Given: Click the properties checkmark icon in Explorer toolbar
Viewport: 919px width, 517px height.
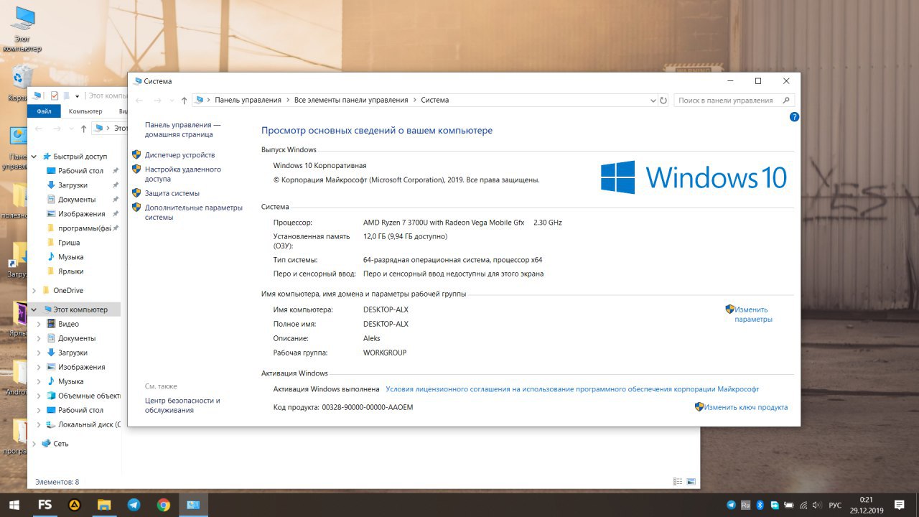Looking at the screenshot, I should pos(54,96).
